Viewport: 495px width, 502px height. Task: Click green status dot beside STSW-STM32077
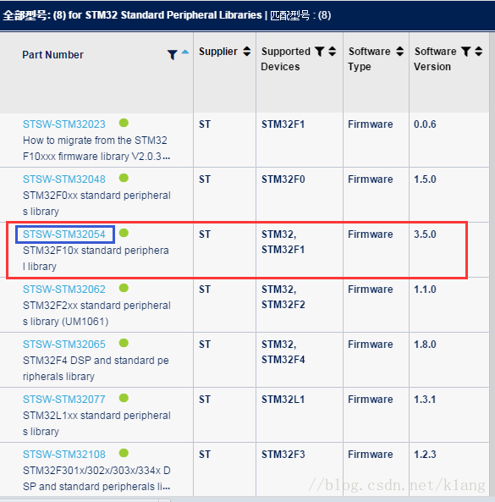[x=124, y=398]
